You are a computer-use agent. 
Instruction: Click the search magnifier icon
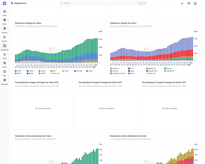click(x=62, y=3)
